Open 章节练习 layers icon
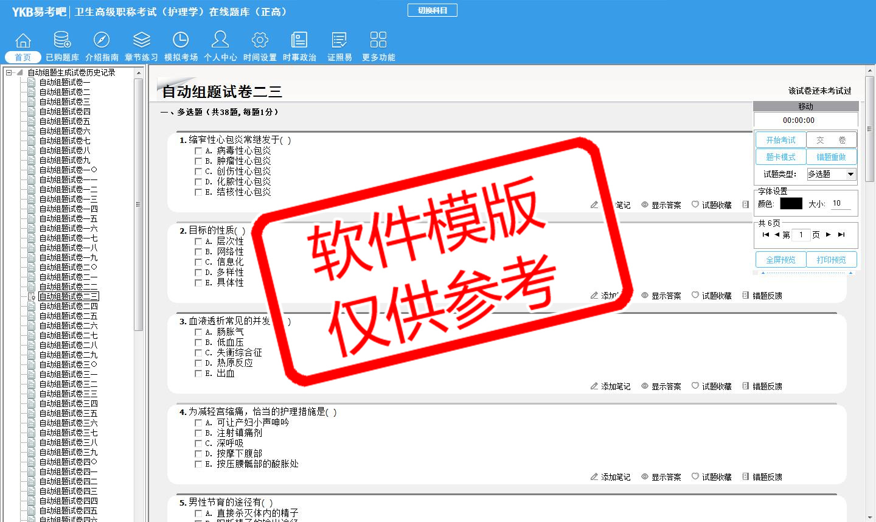 [141, 40]
